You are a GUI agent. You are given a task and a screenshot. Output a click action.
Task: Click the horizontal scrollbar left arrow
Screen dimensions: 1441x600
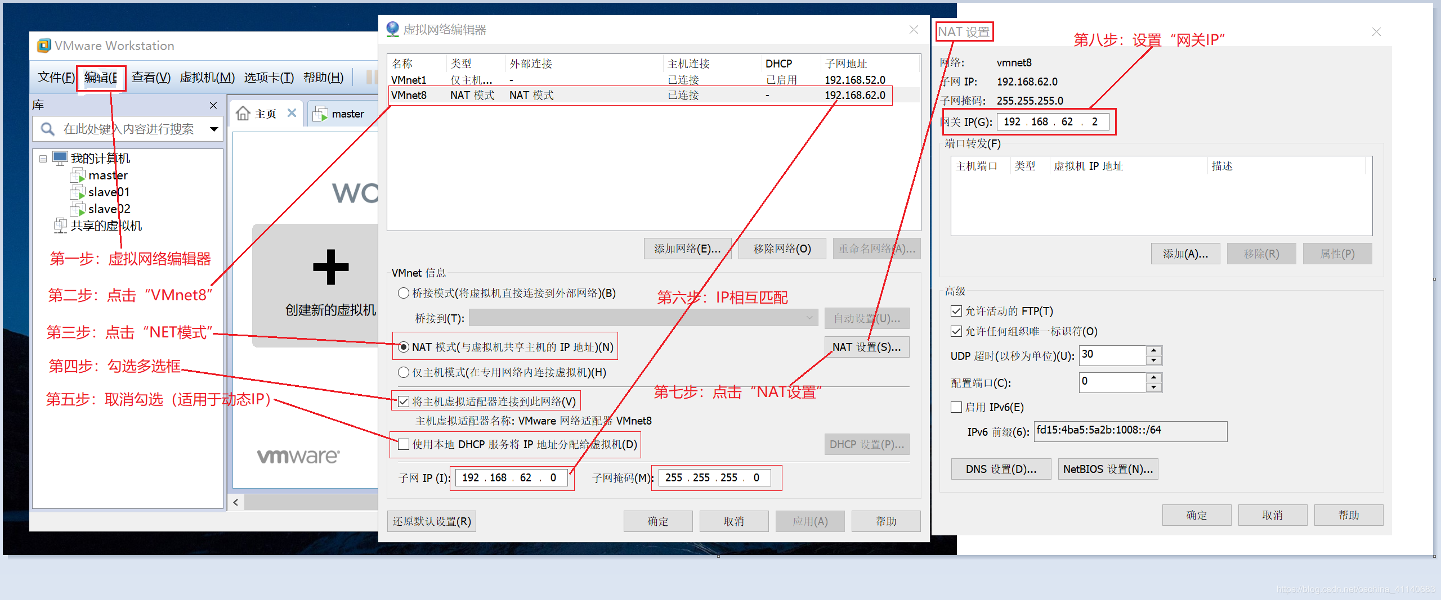point(236,502)
